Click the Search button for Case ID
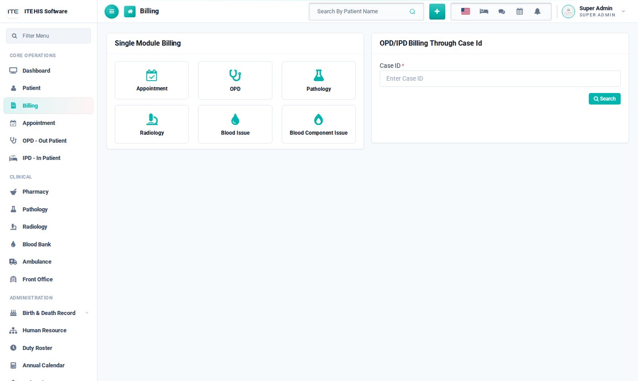Image resolution: width=638 pixels, height=381 pixels. (x=605, y=99)
